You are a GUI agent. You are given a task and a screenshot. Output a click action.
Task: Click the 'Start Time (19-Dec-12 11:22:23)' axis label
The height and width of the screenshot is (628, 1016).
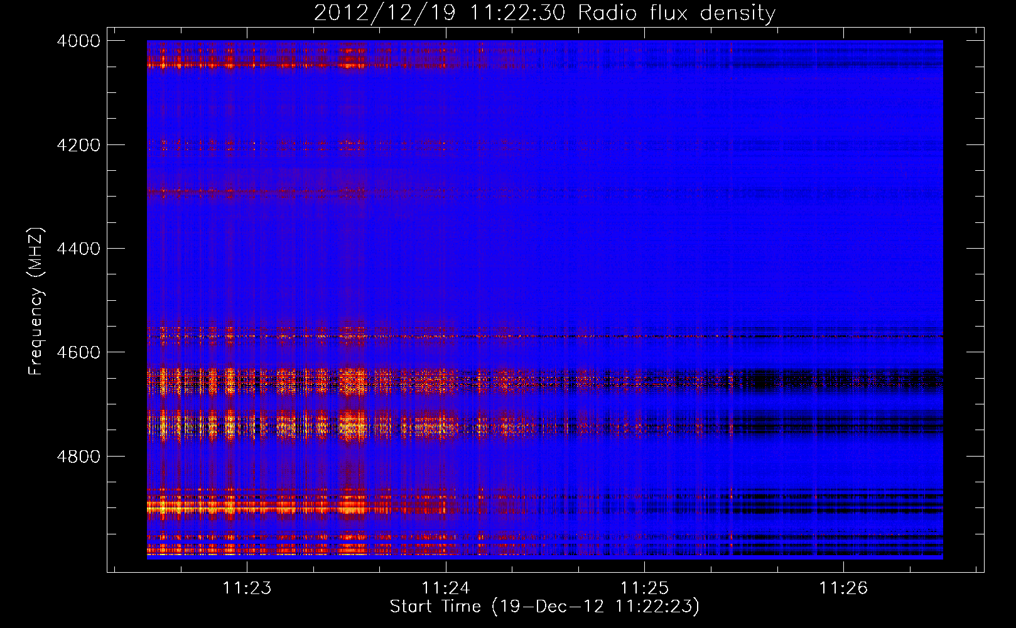point(544,607)
